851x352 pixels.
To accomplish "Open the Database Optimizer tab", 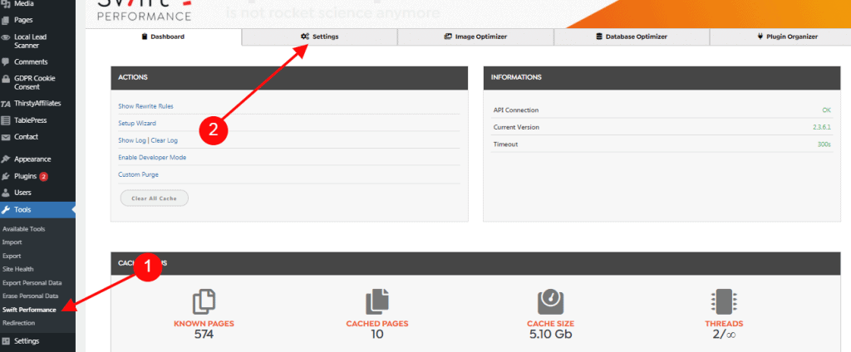I will [632, 37].
